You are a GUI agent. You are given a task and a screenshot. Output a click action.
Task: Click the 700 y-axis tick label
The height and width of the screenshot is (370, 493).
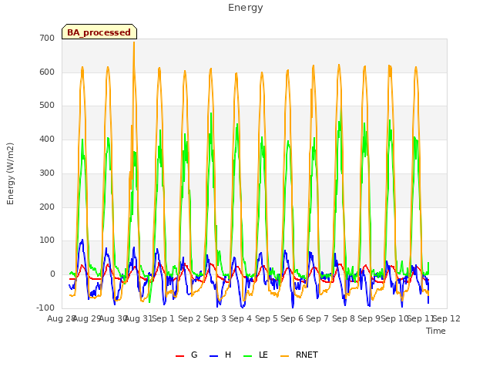click(x=47, y=38)
